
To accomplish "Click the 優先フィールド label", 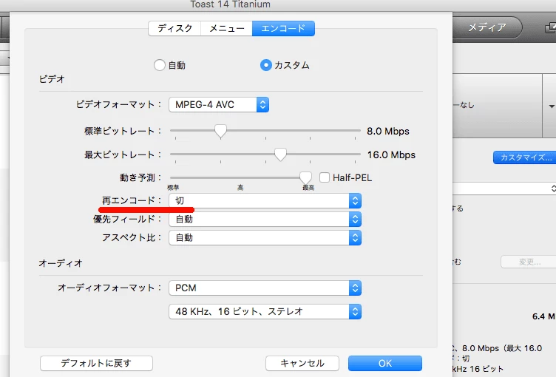I will [x=127, y=220].
